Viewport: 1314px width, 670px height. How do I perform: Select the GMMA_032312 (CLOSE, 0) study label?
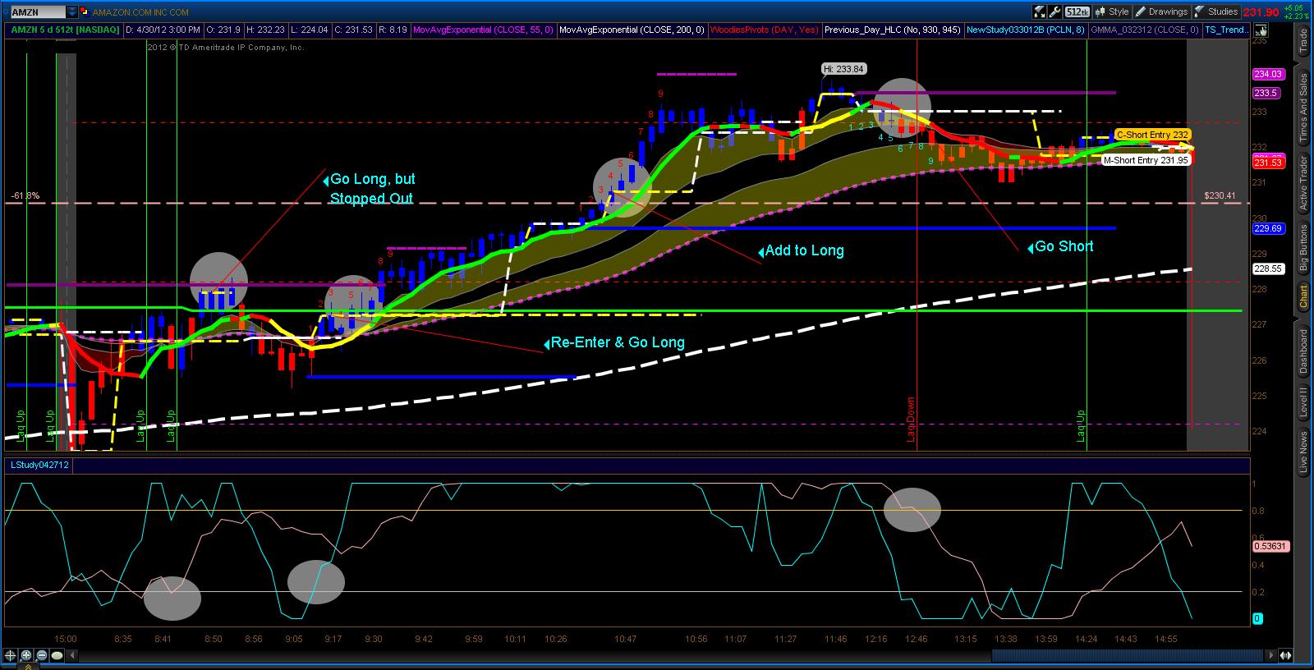(x=1145, y=30)
